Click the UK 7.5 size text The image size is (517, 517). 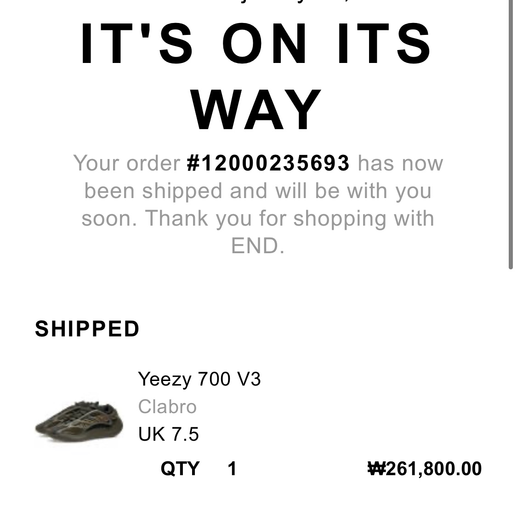coord(169,433)
